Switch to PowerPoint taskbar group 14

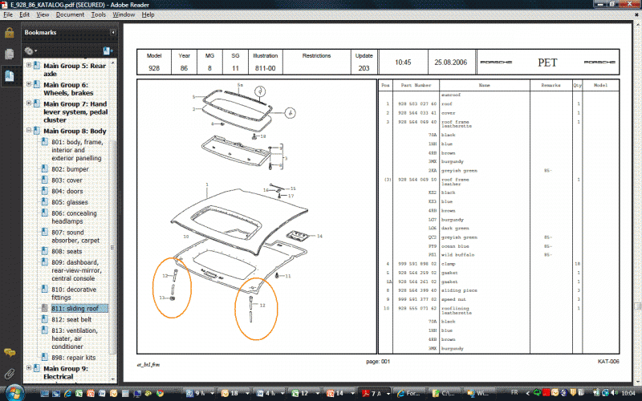(x=339, y=394)
